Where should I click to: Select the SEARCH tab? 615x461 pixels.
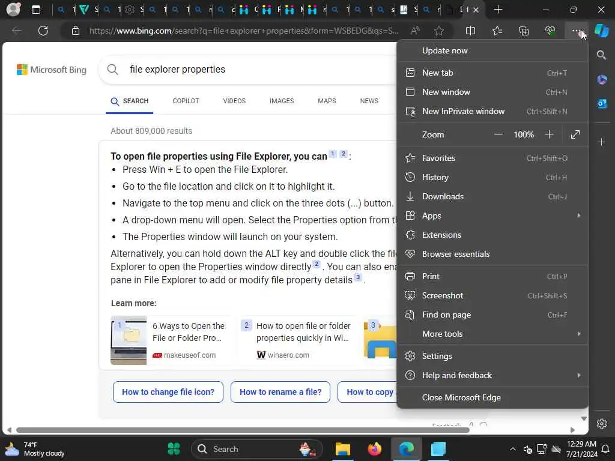coord(130,101)
